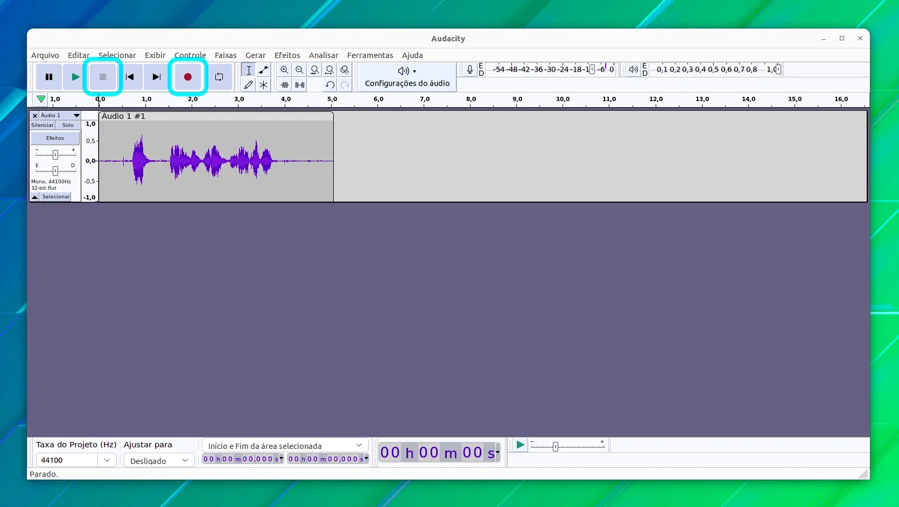Select the Multi-tool asterisk icon
899x507 pixels.
pyautogui.click(x=263, y=84)
